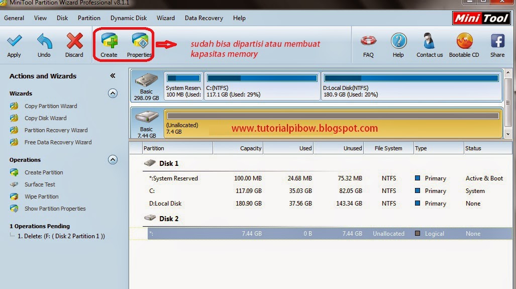The height and width of the screenshot is (289, 516).
Task: Launch Copy Partition Wizard link
Action: pos(51,106)
